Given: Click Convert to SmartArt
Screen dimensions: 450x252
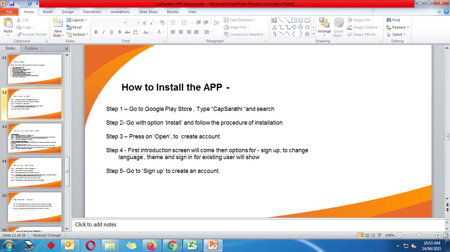Looking at the screenshot, I should point(245,34).
